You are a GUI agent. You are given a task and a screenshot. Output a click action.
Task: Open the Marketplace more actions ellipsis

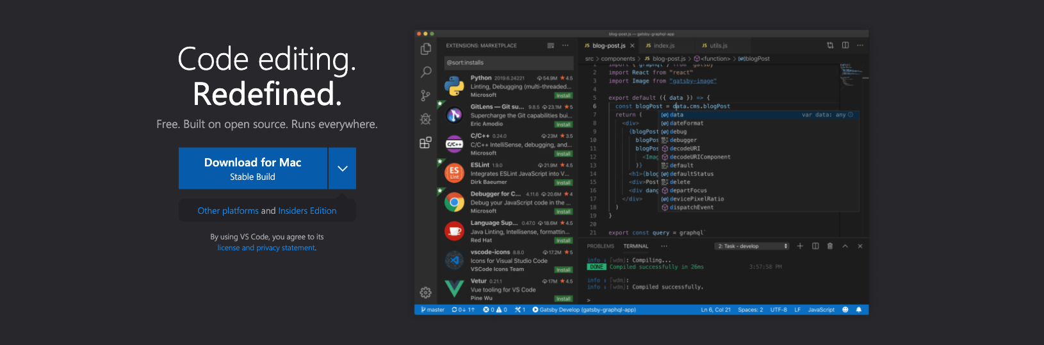[x=566, y=45]
